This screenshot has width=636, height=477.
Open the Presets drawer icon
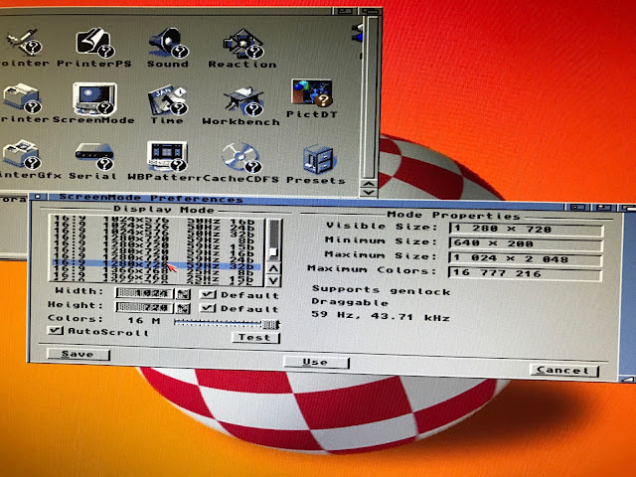coord(319,160)
